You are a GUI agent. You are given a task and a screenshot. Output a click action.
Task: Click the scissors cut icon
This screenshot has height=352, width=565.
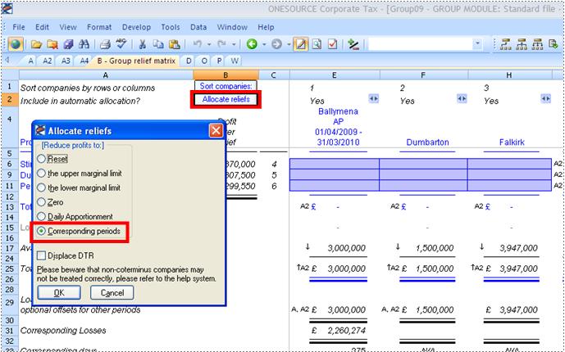[142, 44]
